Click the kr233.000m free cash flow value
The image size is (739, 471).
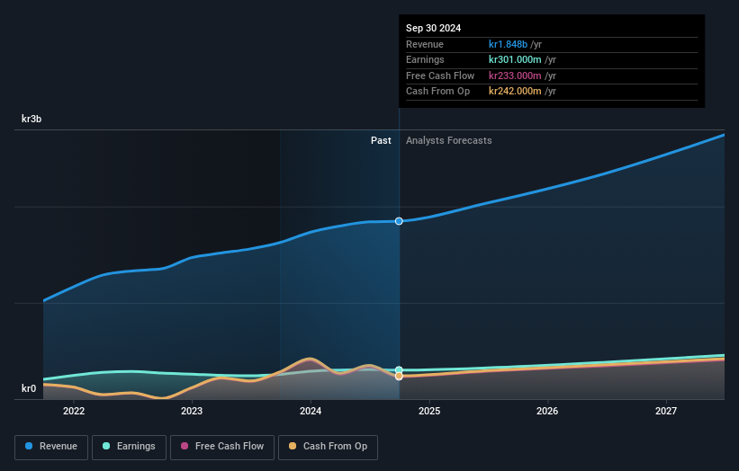[515, 76]
